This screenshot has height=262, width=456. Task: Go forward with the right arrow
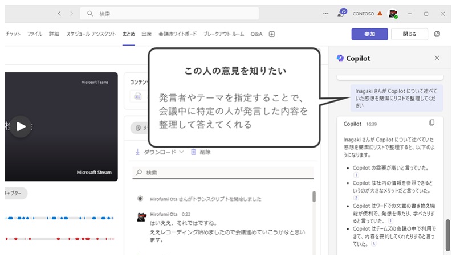(x=72, y=14)
